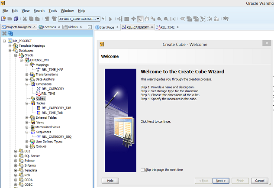Click the Cut scissors toolbar icon
This screenshot has width=274, height=188.
25,19
